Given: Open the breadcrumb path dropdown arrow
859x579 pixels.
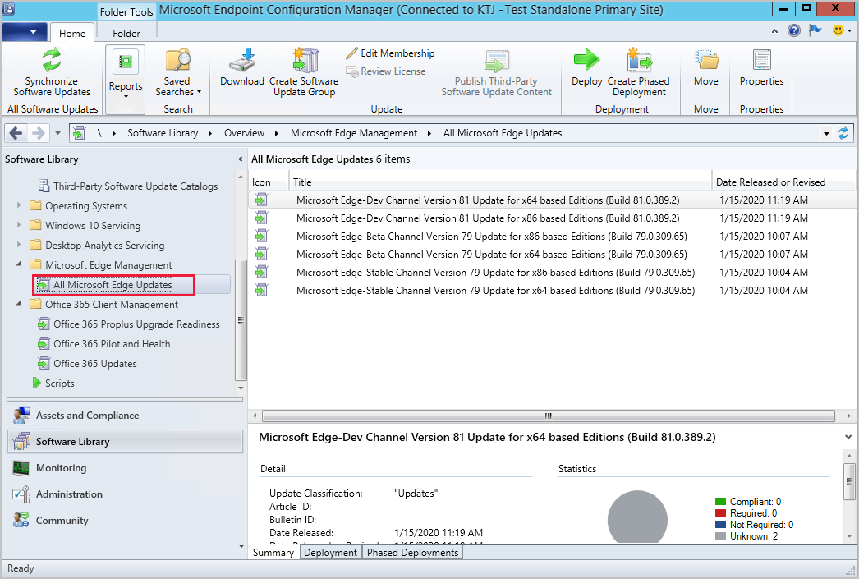Looking at the screenshot, I should point(826,132).
